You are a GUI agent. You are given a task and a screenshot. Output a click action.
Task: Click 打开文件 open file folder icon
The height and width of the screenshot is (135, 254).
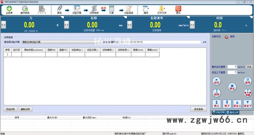pos(162,10)
